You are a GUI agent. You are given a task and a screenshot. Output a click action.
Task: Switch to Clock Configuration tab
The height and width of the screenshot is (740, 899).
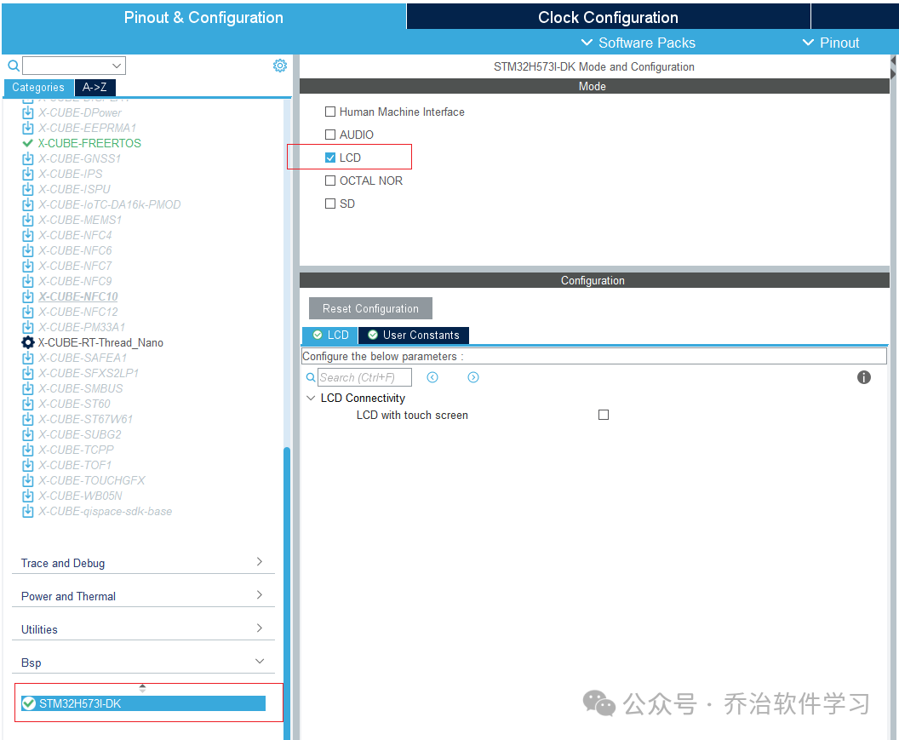point(609,17)
